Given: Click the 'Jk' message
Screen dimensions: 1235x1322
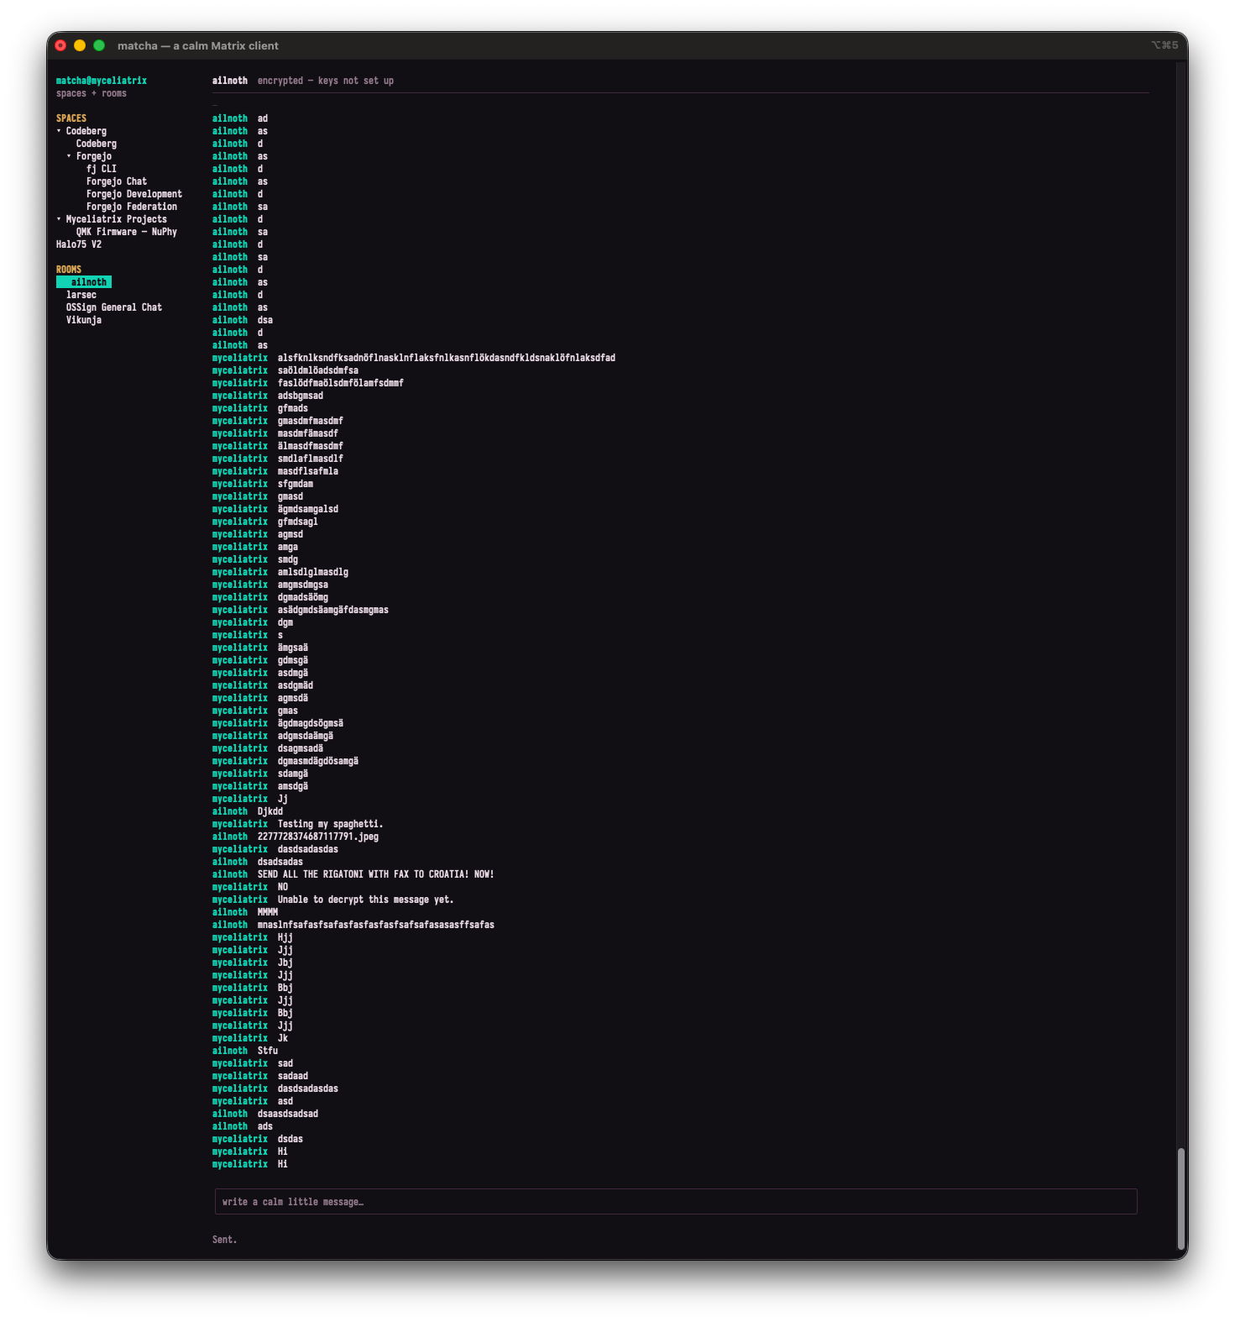Looking at the screenshot, I should (x=283, y=1038).
